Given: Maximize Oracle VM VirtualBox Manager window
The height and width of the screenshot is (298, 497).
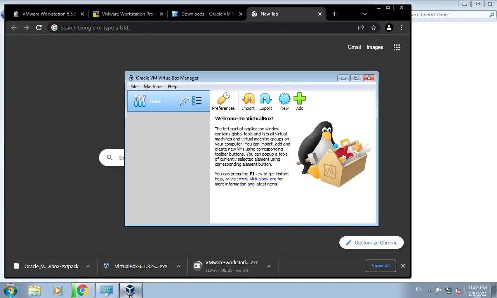Looking at the screenshot, I should [x=356, y=78].
